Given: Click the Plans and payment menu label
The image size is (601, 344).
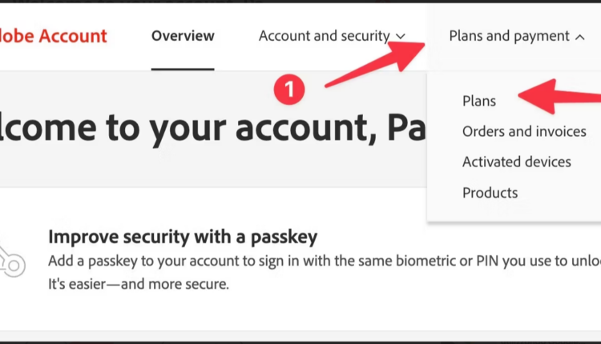Looking at the screenshot, I should tap(509, 36).
